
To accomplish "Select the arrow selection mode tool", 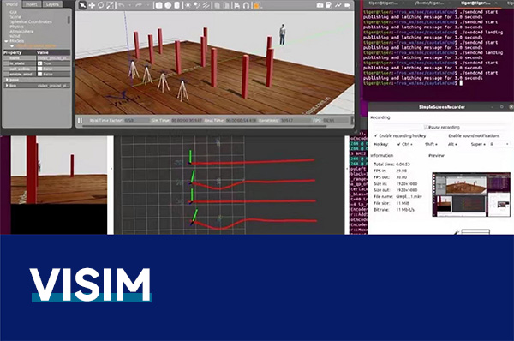I will coord(82,5).
